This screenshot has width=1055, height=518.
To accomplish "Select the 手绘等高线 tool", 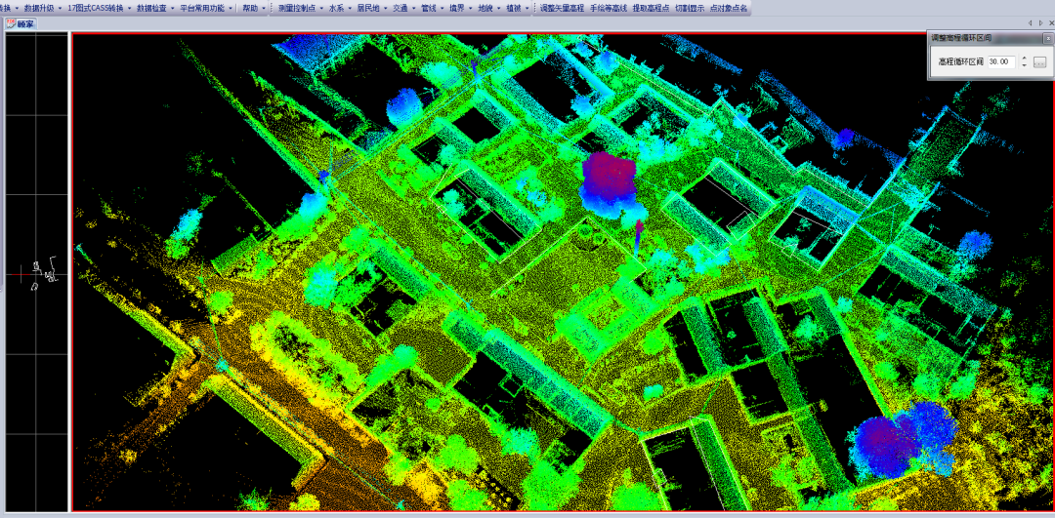I will click(x=608, y=8).
